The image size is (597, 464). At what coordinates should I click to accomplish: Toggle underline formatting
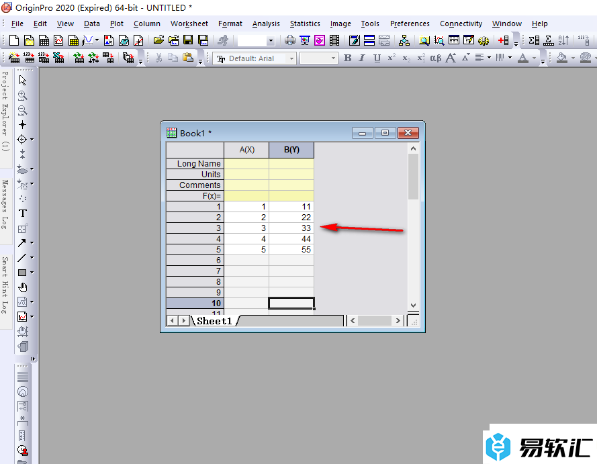[377, 58]
